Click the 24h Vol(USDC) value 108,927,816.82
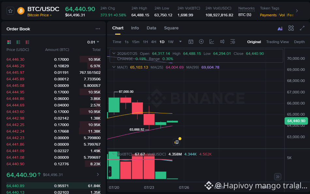Image resolution: width=310 pixels, height=194 pixels. [219, 15]
